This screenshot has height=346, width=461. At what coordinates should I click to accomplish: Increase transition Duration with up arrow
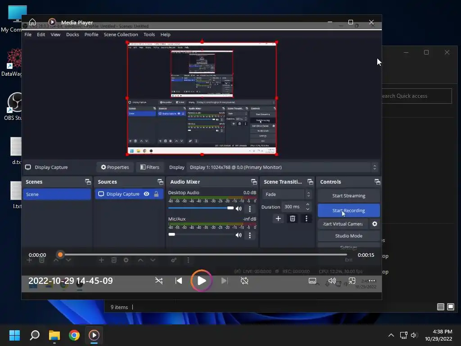coord(307,204)
